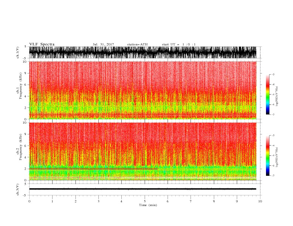Click the color scale bar beside ch.2 spectrogram
Image resolution: width=293 pixels, height=226 pixels.
click(x=267, y=155)
